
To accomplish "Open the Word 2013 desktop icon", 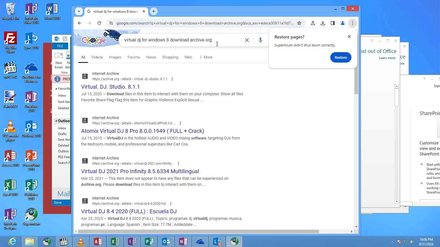I will 52,11.
